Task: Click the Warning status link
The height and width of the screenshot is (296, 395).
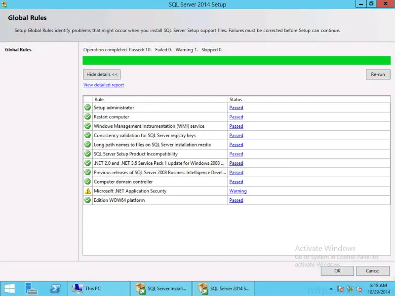Action: point(237,191)
